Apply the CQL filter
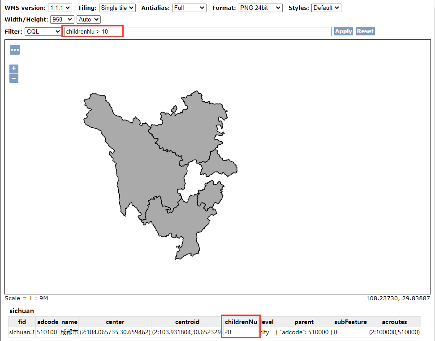Image resolution: width=435 pixels, height=341 pixels. click(343, 31)
